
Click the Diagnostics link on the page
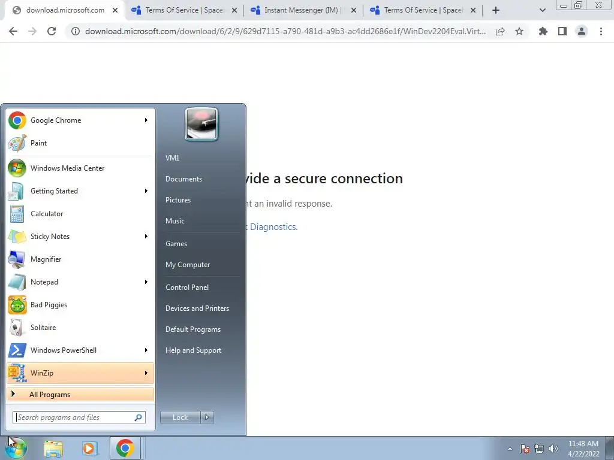273,227
